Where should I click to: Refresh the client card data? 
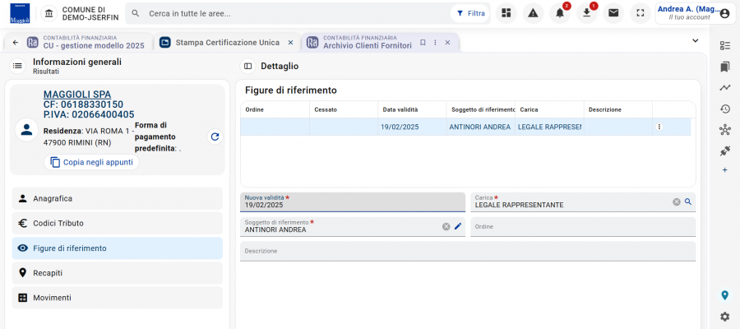tap(215, 137)
